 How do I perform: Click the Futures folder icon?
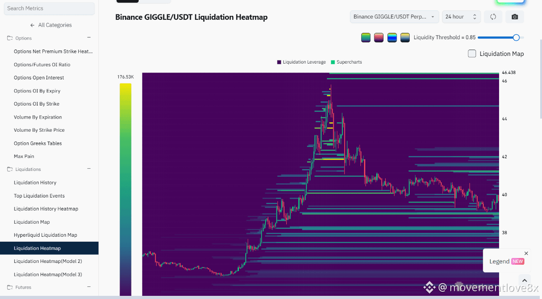pos(10,287)
